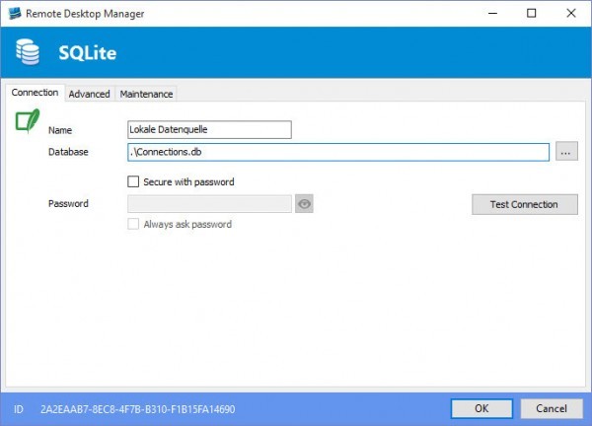Focus the Name field with Lokale Datenquelle
Viewport: 592px width, 426px height.
[209, 129]
